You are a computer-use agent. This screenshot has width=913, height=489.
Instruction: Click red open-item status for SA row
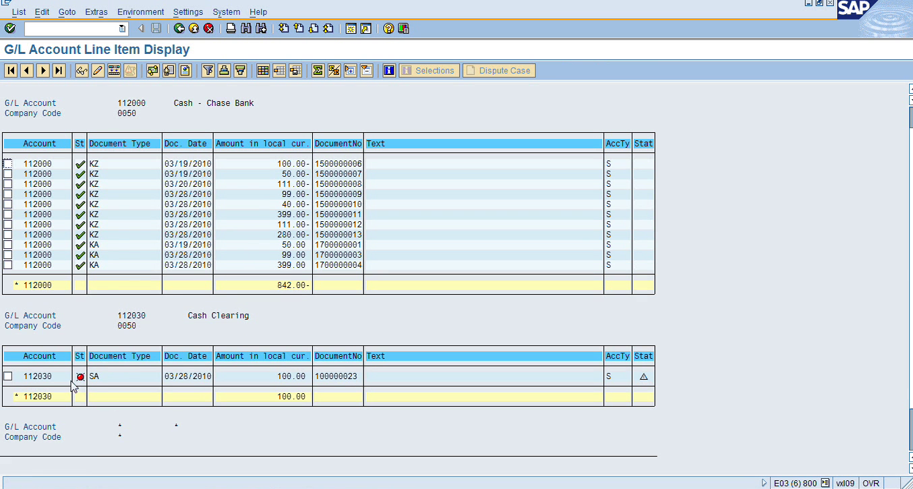80,377
